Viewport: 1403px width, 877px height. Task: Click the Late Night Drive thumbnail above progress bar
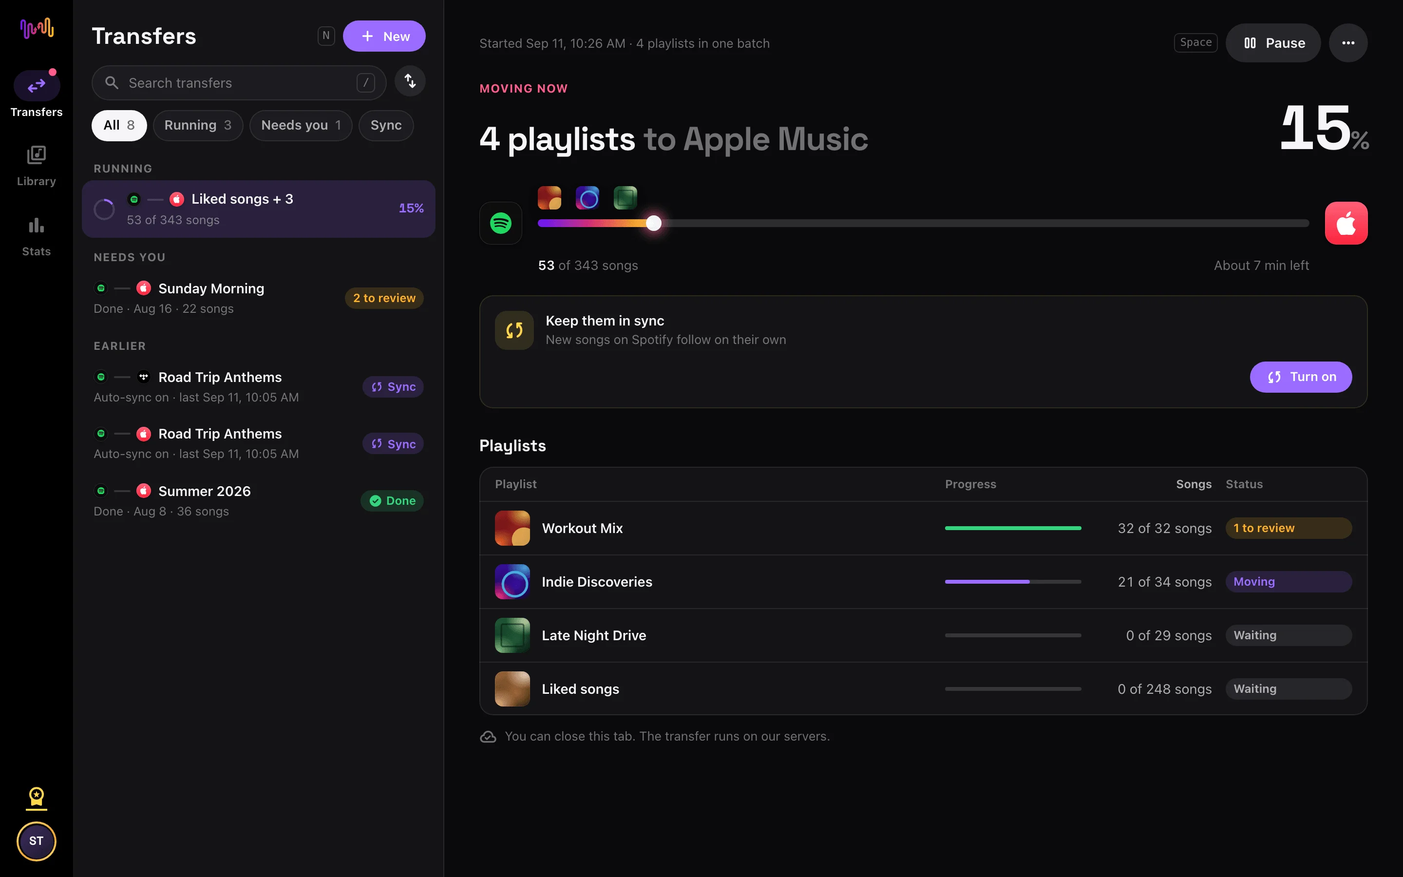click(626, 198)
